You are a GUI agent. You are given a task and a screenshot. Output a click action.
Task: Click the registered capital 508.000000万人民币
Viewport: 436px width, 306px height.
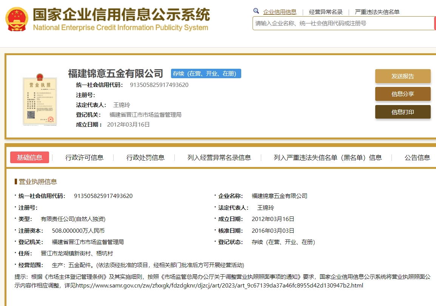point(78,230)
